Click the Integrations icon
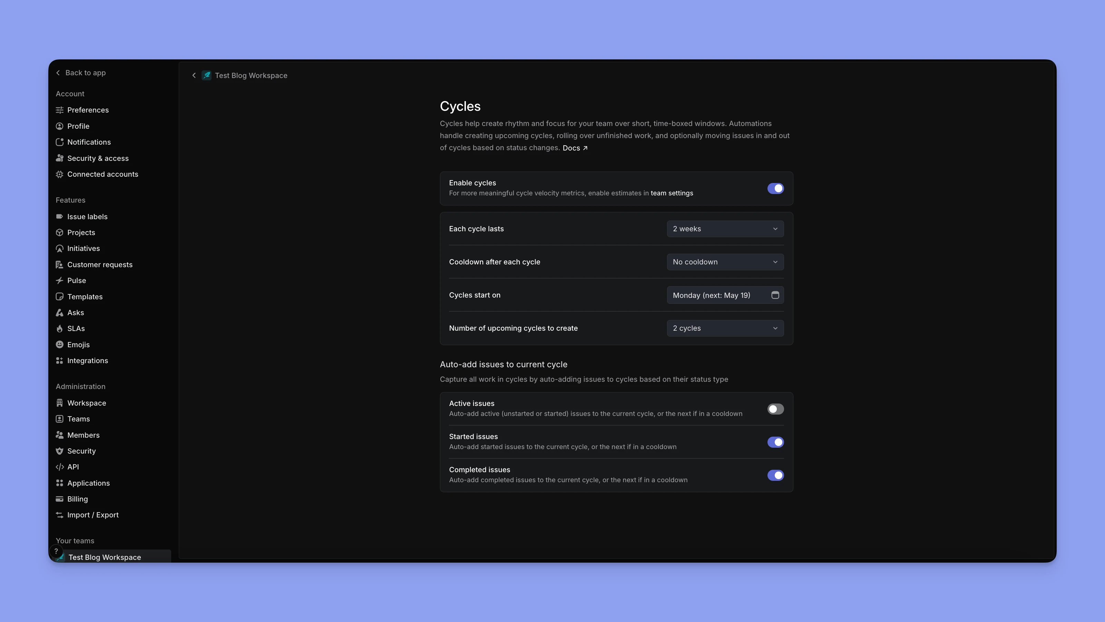1105x622 pixels. (x=60, y=361)
